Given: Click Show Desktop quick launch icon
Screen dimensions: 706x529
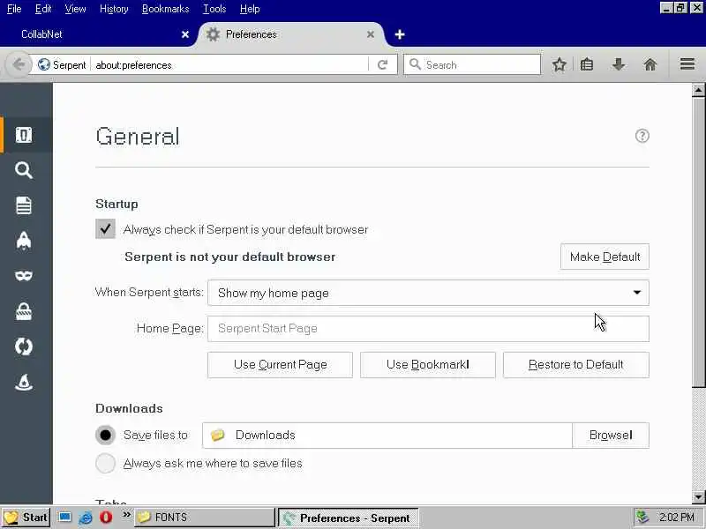Looking at the screenshot, I should (x=64, y=517).
